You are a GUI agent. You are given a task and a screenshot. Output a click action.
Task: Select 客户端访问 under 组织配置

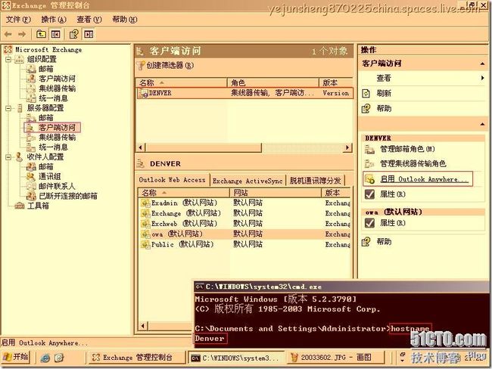click(57, 79)
